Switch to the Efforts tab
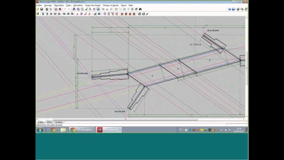 point(50,122)
